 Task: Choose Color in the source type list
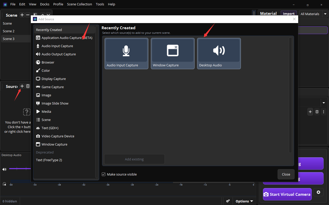pos(64,70)
